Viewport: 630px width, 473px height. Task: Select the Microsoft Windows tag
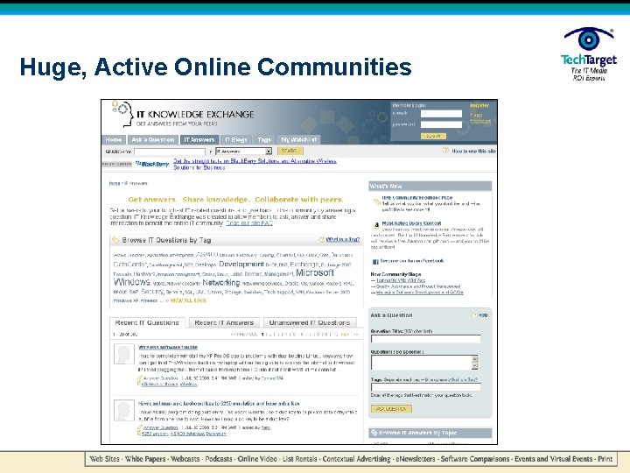pos(223,277)
